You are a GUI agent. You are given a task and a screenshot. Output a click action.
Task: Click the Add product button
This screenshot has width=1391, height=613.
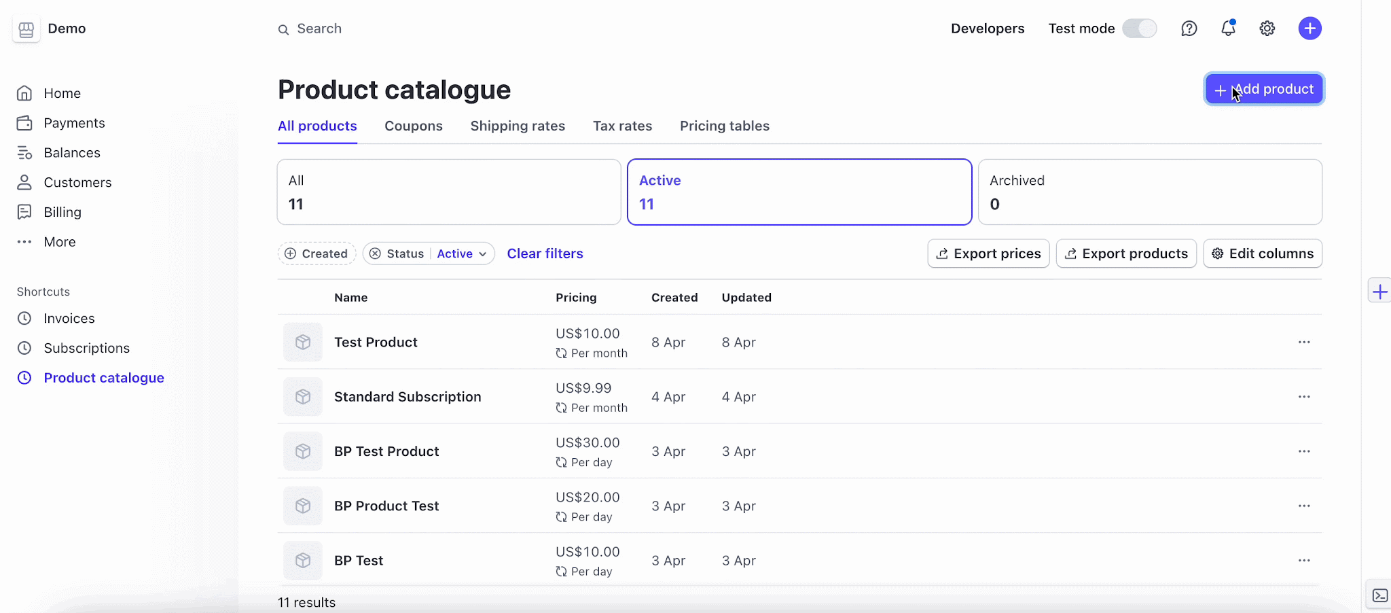(x=1264, y=89)
